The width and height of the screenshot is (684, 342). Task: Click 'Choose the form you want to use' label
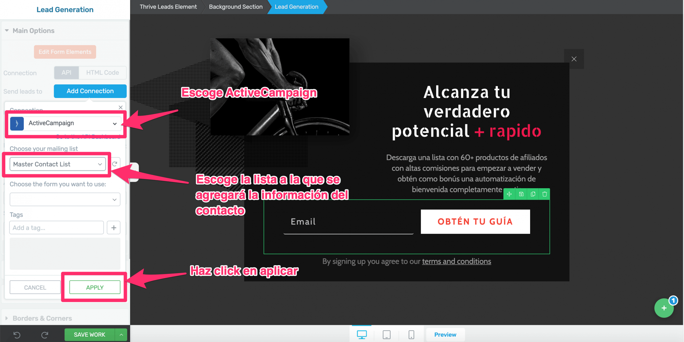click(x=58, y=184)
